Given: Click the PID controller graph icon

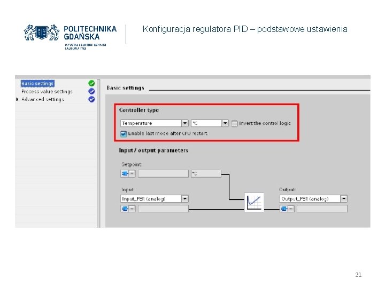Looking at the screenshot, I should (254, 203).
